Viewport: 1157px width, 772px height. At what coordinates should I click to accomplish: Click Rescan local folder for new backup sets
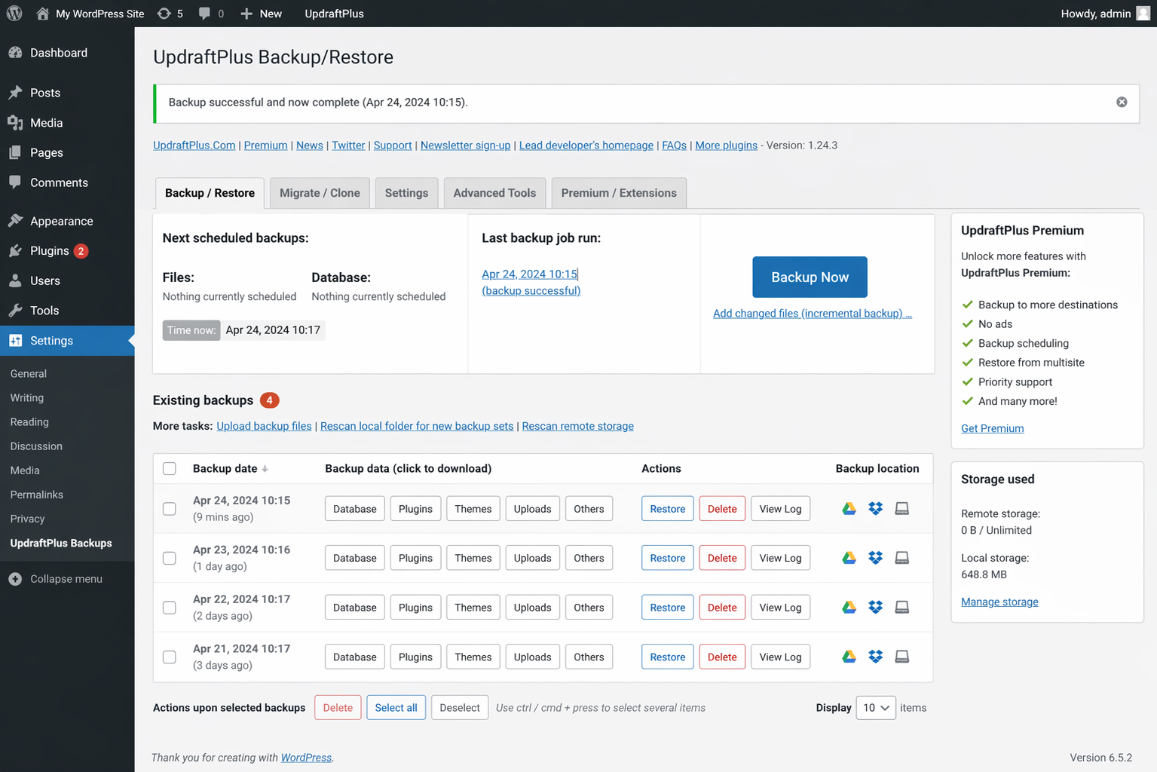point(417,426)
